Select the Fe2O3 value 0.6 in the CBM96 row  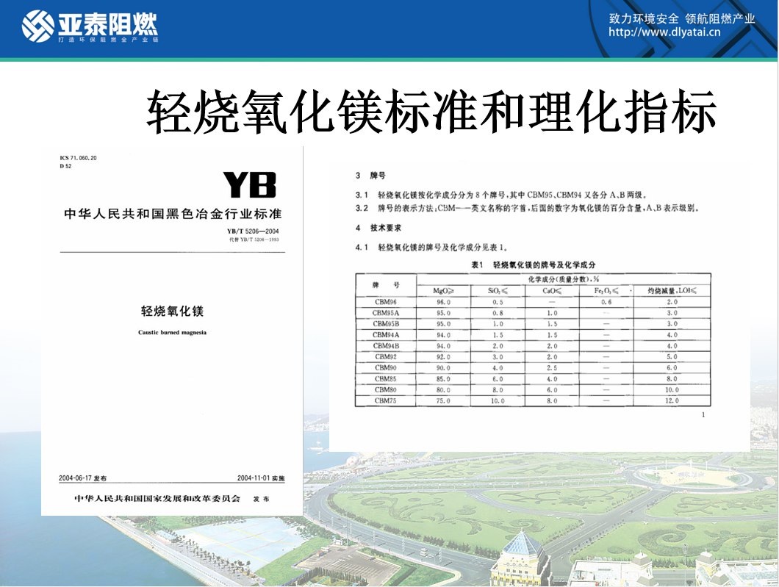[606, 302]
